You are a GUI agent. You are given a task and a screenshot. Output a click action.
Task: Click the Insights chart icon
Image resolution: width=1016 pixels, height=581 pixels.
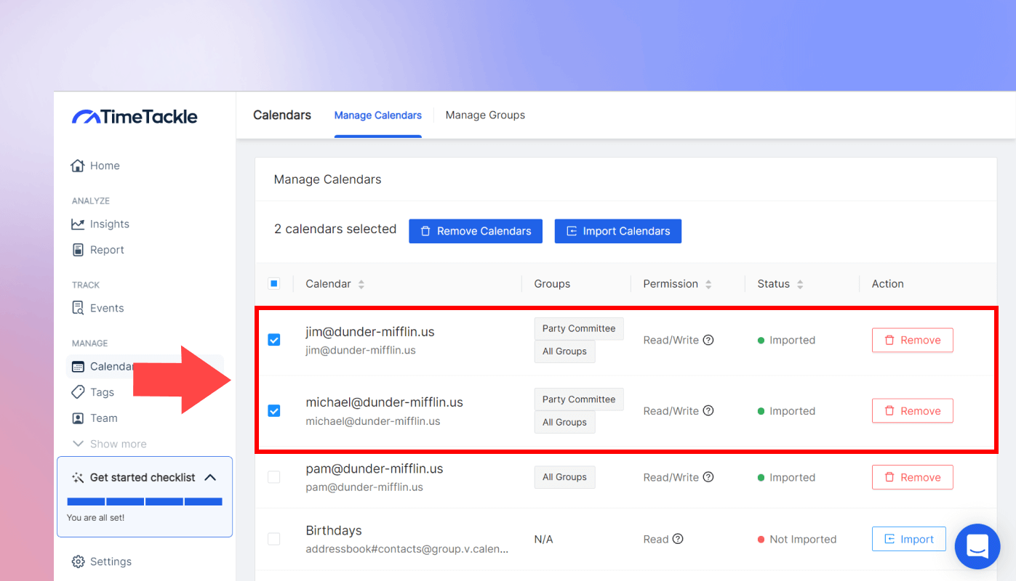pos(78,224)
